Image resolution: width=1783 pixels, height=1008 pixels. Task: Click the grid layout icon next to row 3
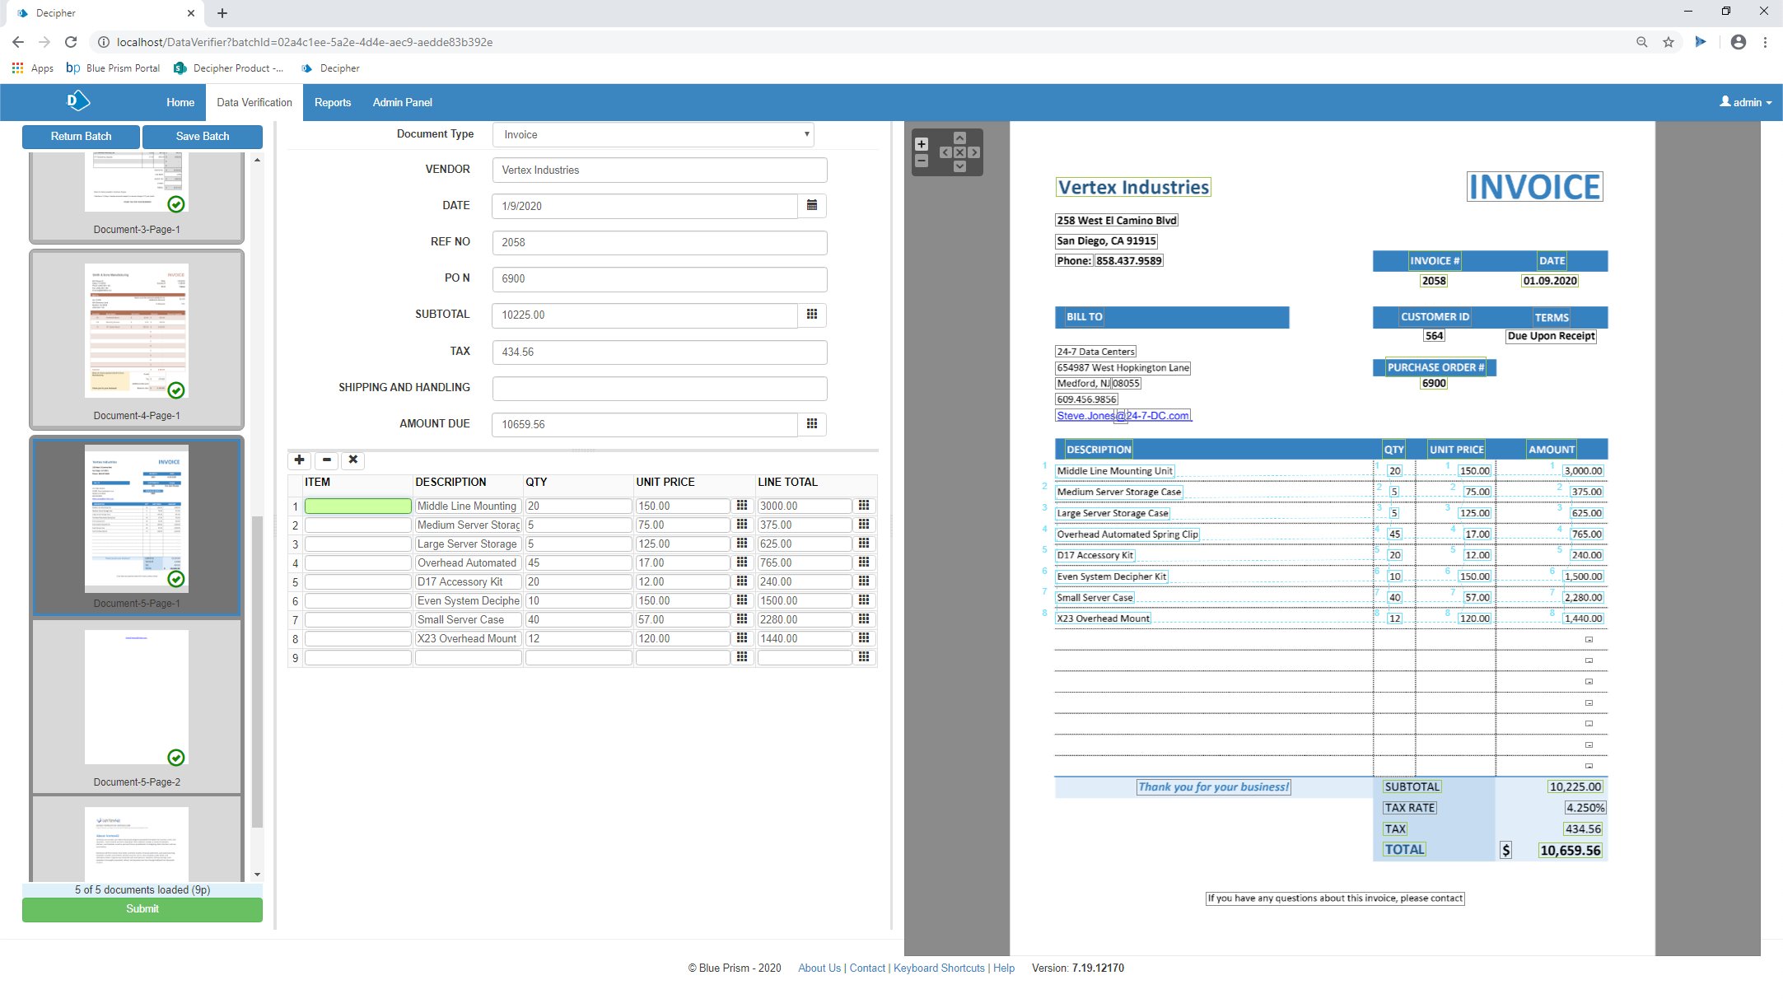[x=865, y=543]
